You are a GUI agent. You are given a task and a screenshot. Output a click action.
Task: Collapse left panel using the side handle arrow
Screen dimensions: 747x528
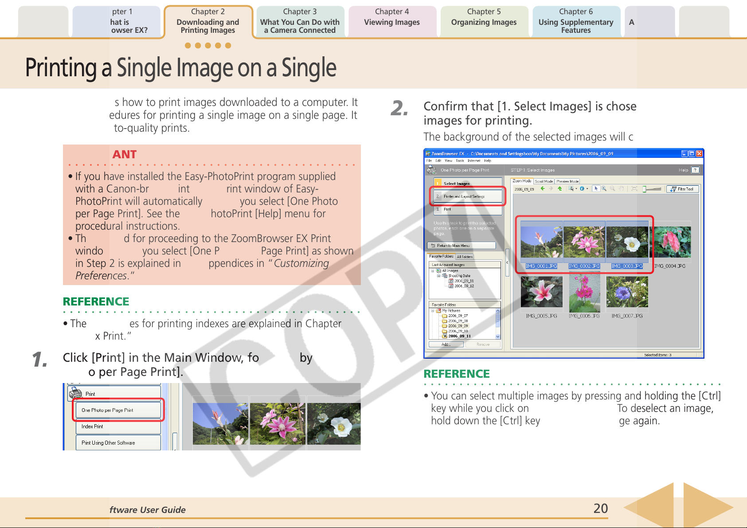point(507,262)
